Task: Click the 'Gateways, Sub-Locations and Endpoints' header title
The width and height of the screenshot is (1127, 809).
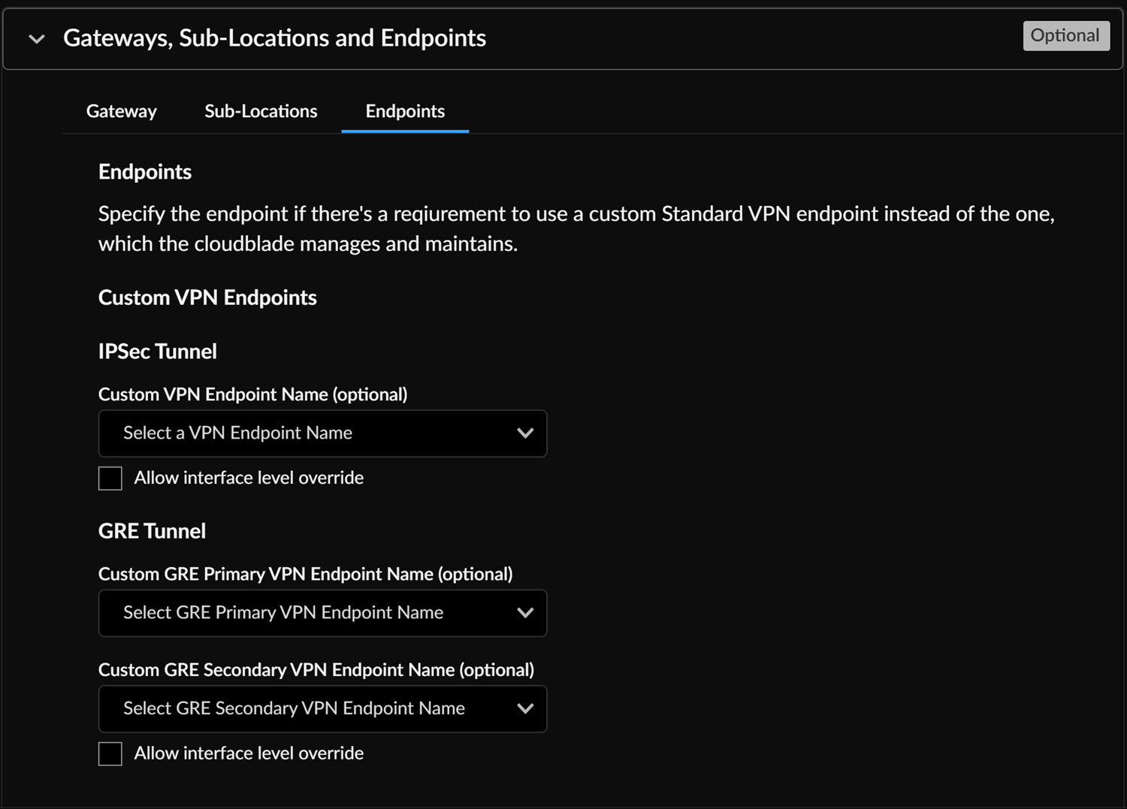Action: (274, 38)
